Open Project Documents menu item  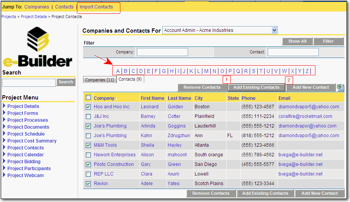pos(28,127)
